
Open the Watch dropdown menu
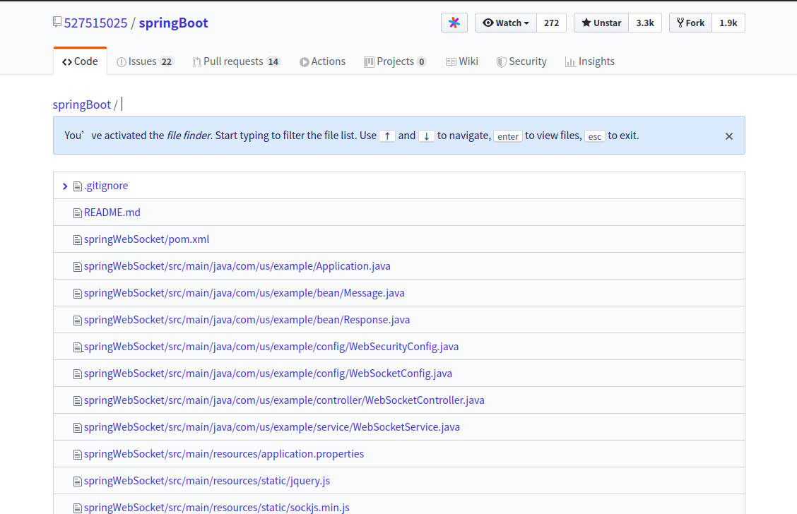tap(506, 23)
